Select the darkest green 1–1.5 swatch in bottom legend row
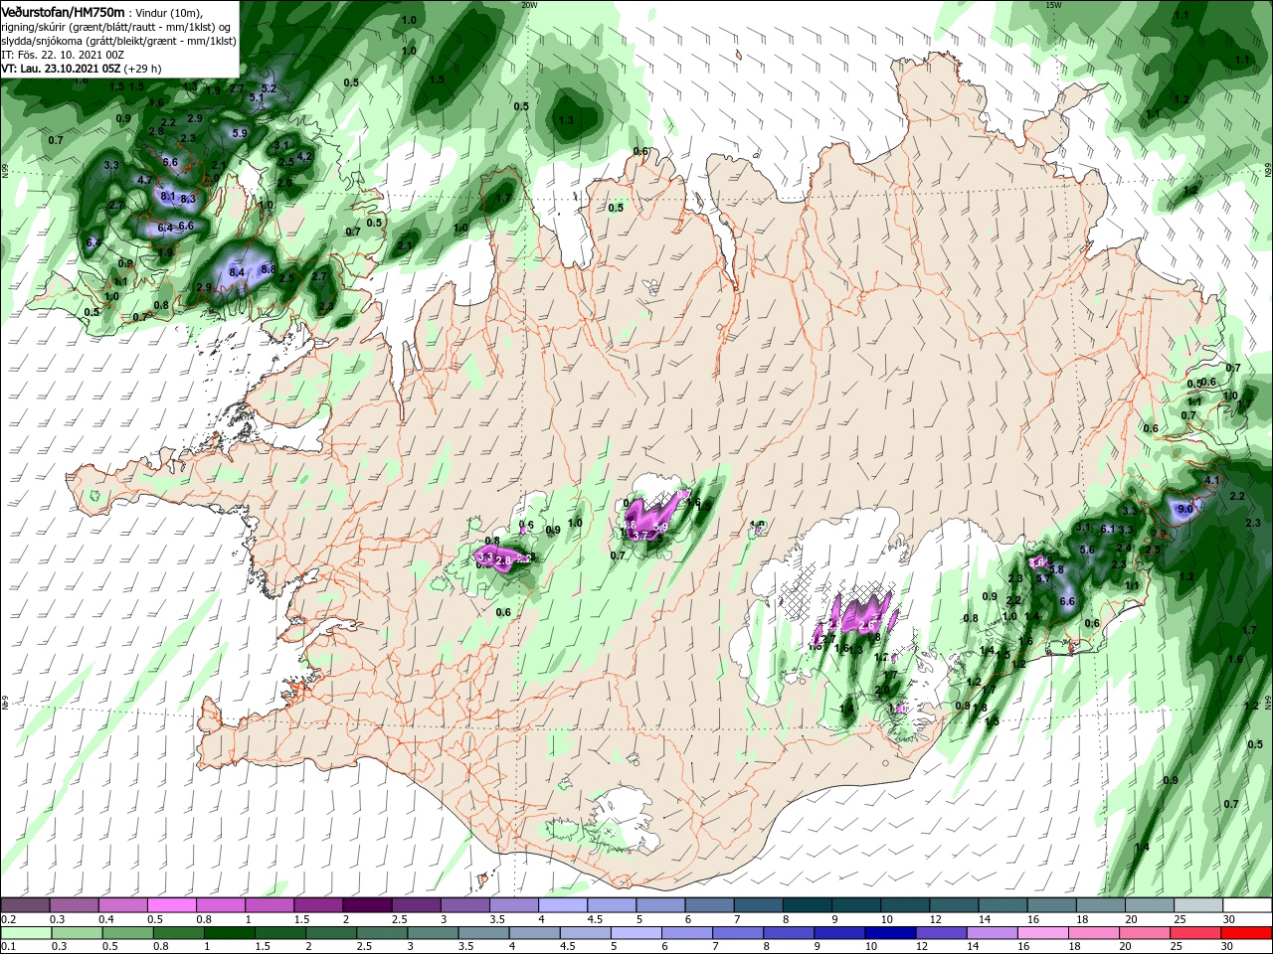The image size is (1273, 954). pyautogui.click(x=229, y=934)
